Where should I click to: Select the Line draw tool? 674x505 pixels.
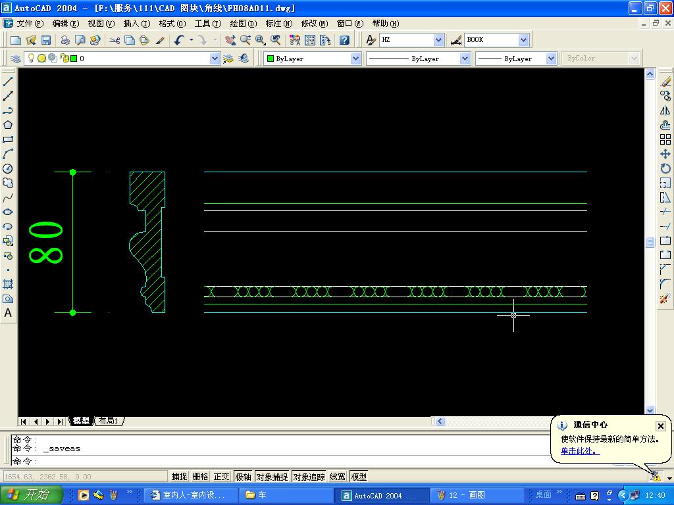coord(8,82)
